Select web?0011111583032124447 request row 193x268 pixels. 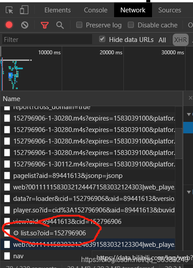pos(88,187)
